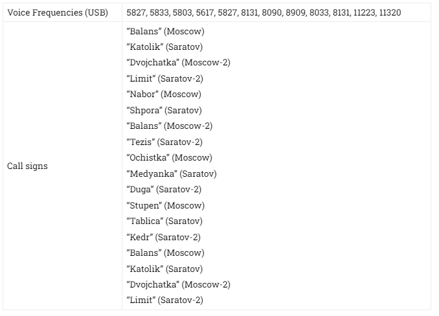The height and width of the screenshot is (316, 439).
Task: Click the "Tezis" (Saratov-2) call sign
Action: (x=164, y=142)
